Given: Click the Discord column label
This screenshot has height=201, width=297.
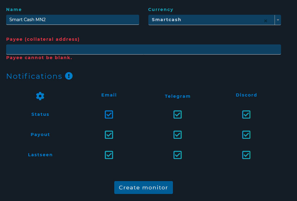Looking at the screenshot, I should 246,95.
